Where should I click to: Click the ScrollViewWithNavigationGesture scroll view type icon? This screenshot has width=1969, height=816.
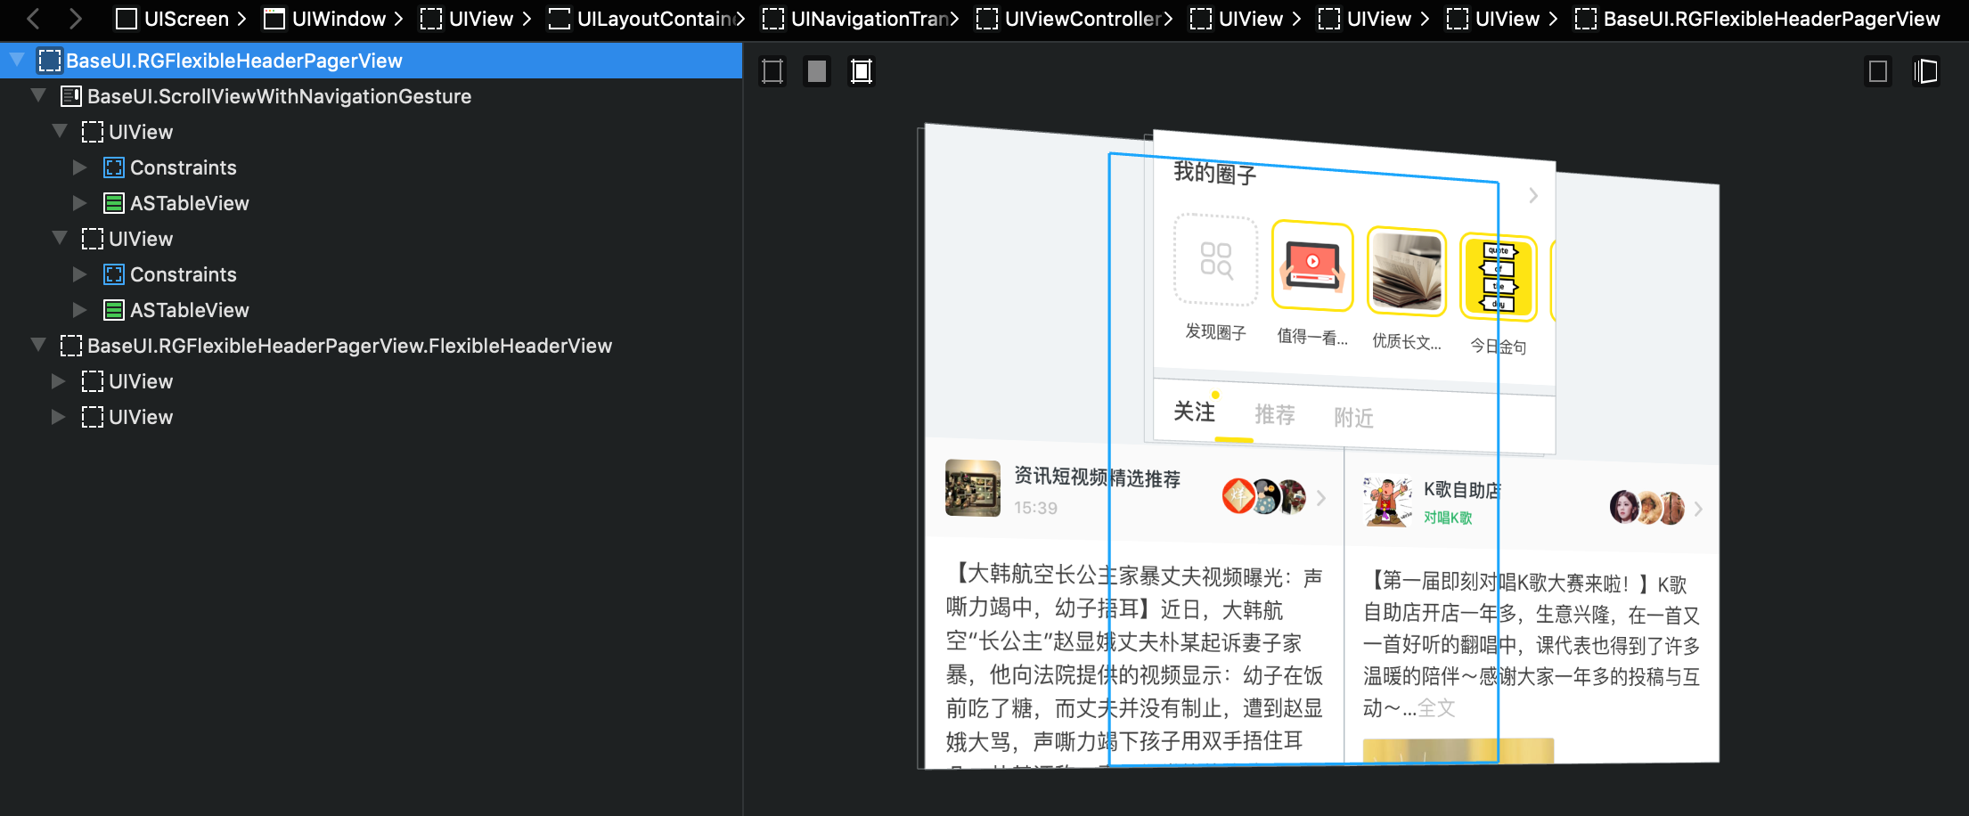tap(71, 96)
